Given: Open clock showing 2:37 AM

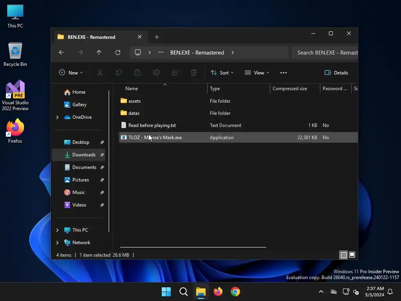Looking at the screenshot, I should click(x=375, y=292).
